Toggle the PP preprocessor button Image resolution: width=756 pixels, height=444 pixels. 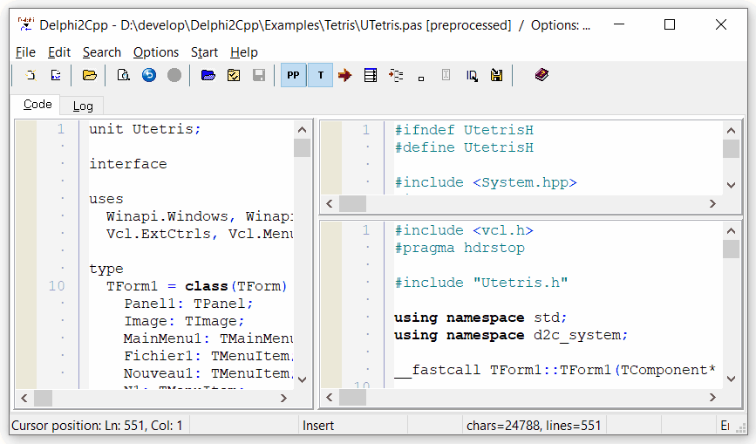pos(293,75)
